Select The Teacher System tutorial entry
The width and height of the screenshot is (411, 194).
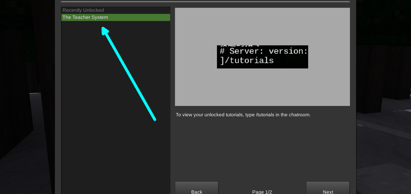pos(85,18)
